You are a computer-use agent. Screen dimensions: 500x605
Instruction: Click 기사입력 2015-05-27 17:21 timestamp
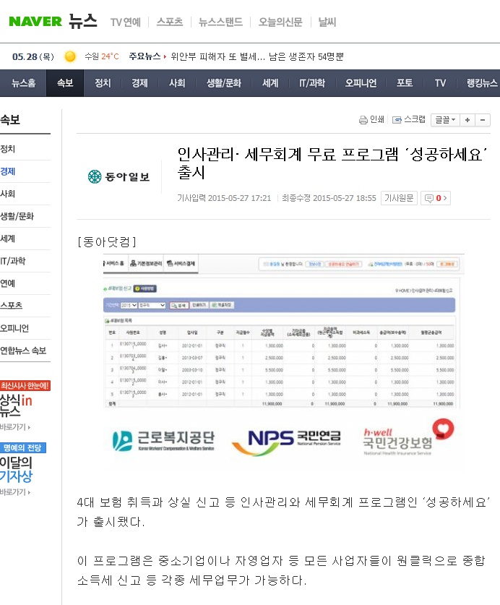click(x=224, y=198)
